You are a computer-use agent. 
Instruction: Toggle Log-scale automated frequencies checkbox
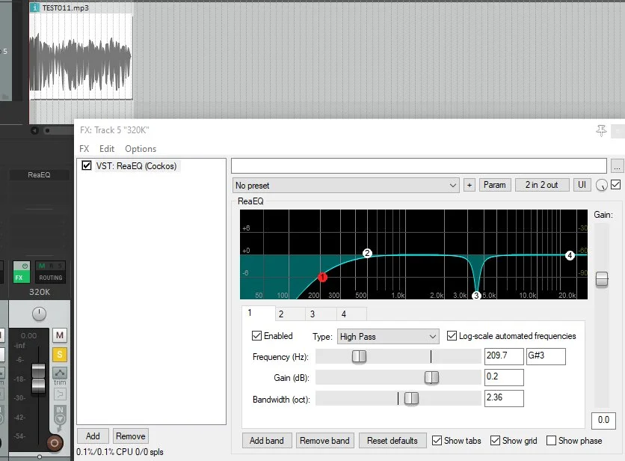(x=452, y=336)
